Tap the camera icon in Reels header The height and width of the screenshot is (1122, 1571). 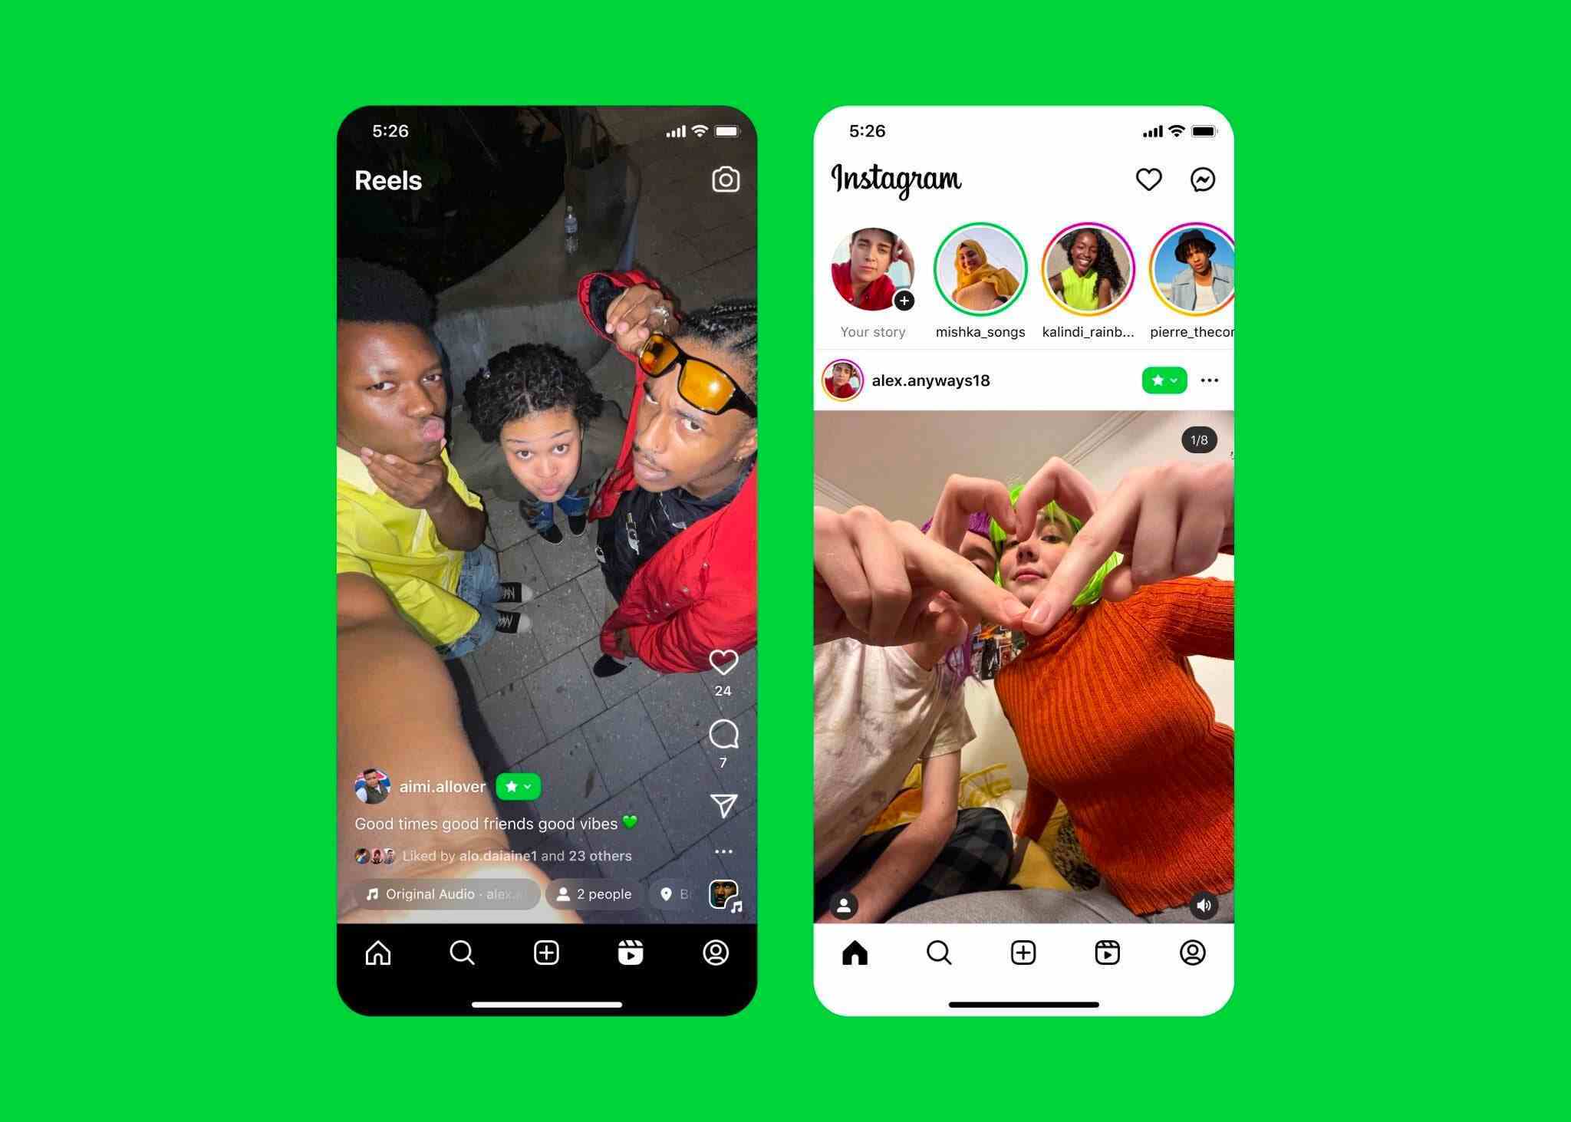pos(726,179)
